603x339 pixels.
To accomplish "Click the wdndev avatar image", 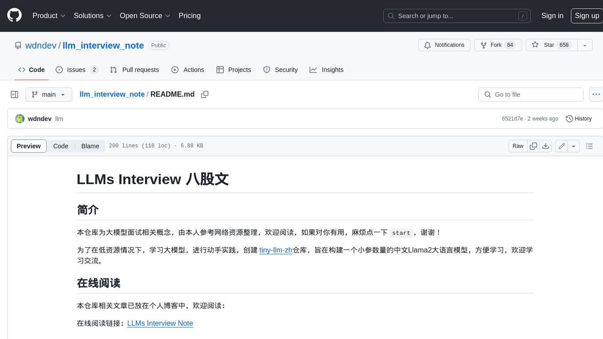I will click(20, 118).
